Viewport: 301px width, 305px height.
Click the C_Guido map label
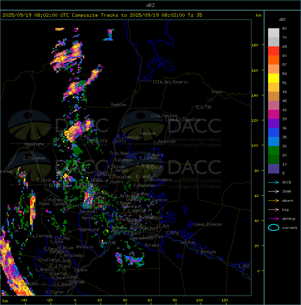pyautogui.click(x=44, y=180)
